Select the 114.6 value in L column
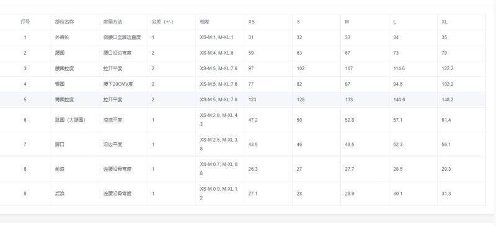The height and width of the screenshot is (226, 496). click(399, 68)
